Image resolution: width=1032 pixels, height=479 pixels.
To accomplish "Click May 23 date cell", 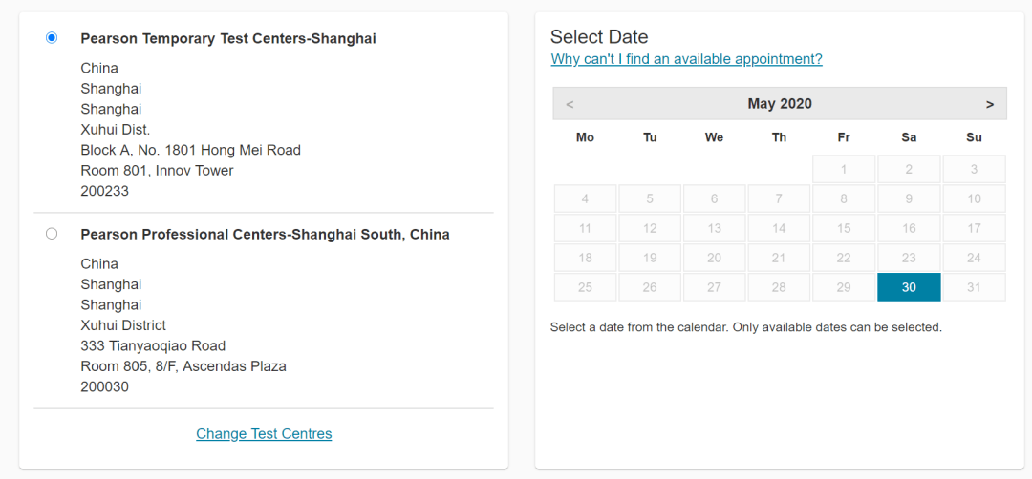I will click(x=909, y=258).
